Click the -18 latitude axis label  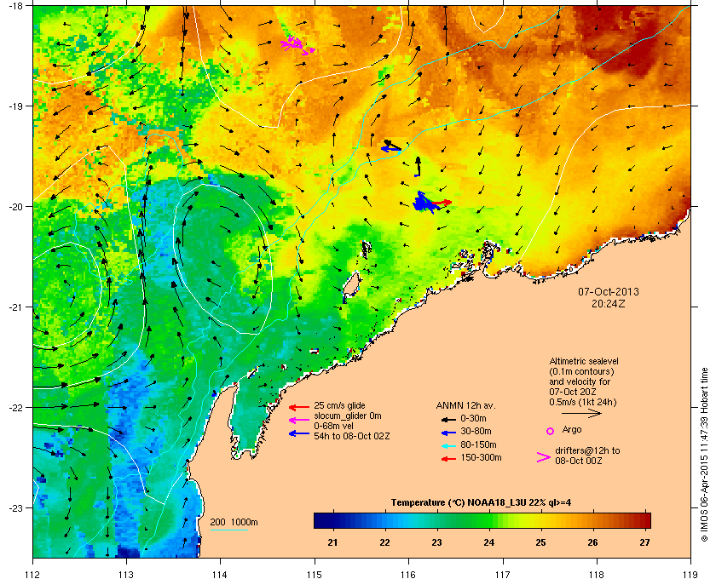click(x=16, y=5)
